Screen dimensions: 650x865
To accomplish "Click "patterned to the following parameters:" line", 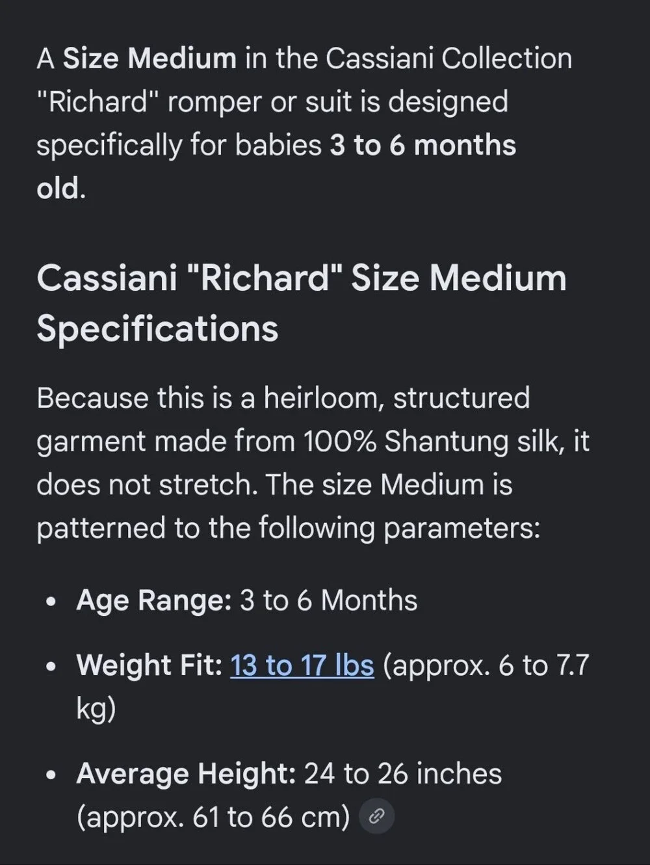I will [x=289, y=528].
